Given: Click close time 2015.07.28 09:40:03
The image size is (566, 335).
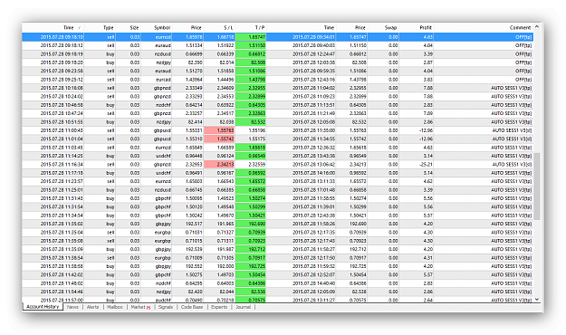Looking at the screenshot, I should [x=313, y=45].
